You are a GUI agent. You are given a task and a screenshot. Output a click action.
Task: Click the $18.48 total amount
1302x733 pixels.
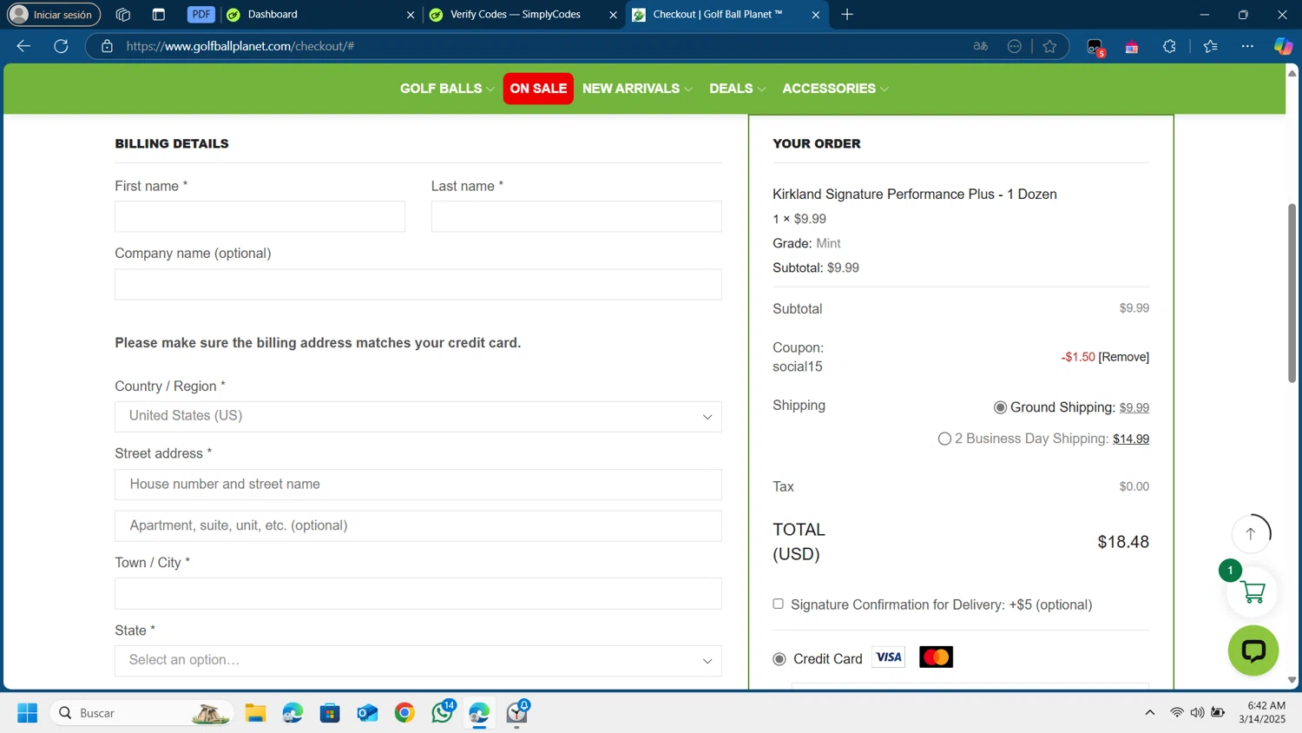click(x=1123, y=542)
